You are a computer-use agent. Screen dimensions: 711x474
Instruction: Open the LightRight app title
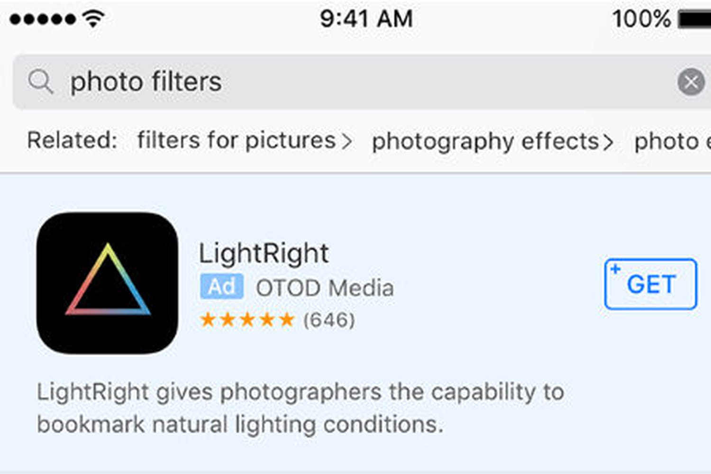point(264,254)
